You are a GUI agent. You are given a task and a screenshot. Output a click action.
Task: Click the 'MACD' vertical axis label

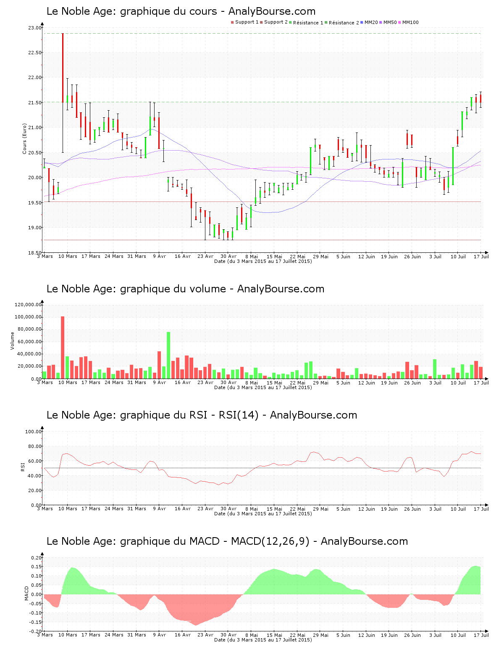click(x=26, y=593)
